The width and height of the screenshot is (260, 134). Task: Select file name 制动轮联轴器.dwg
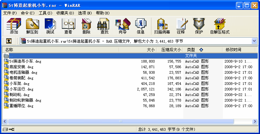25,100
